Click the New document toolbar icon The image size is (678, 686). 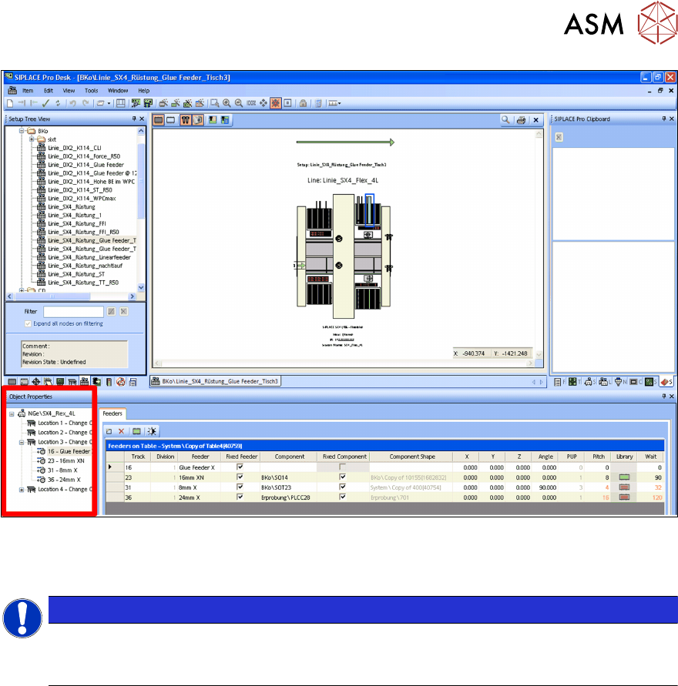pyautogui.click(x=10, y=103)
